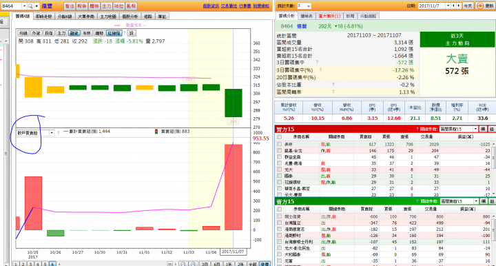Viewport: 496px width, 266px height.
Task: Toggle the 投信 chart overlay button
Action: 49,33
